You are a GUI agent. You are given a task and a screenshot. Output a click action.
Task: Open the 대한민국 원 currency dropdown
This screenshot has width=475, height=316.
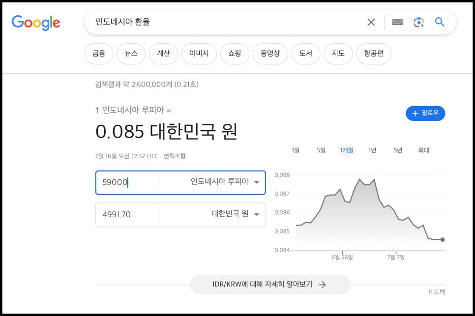[213, 215]
